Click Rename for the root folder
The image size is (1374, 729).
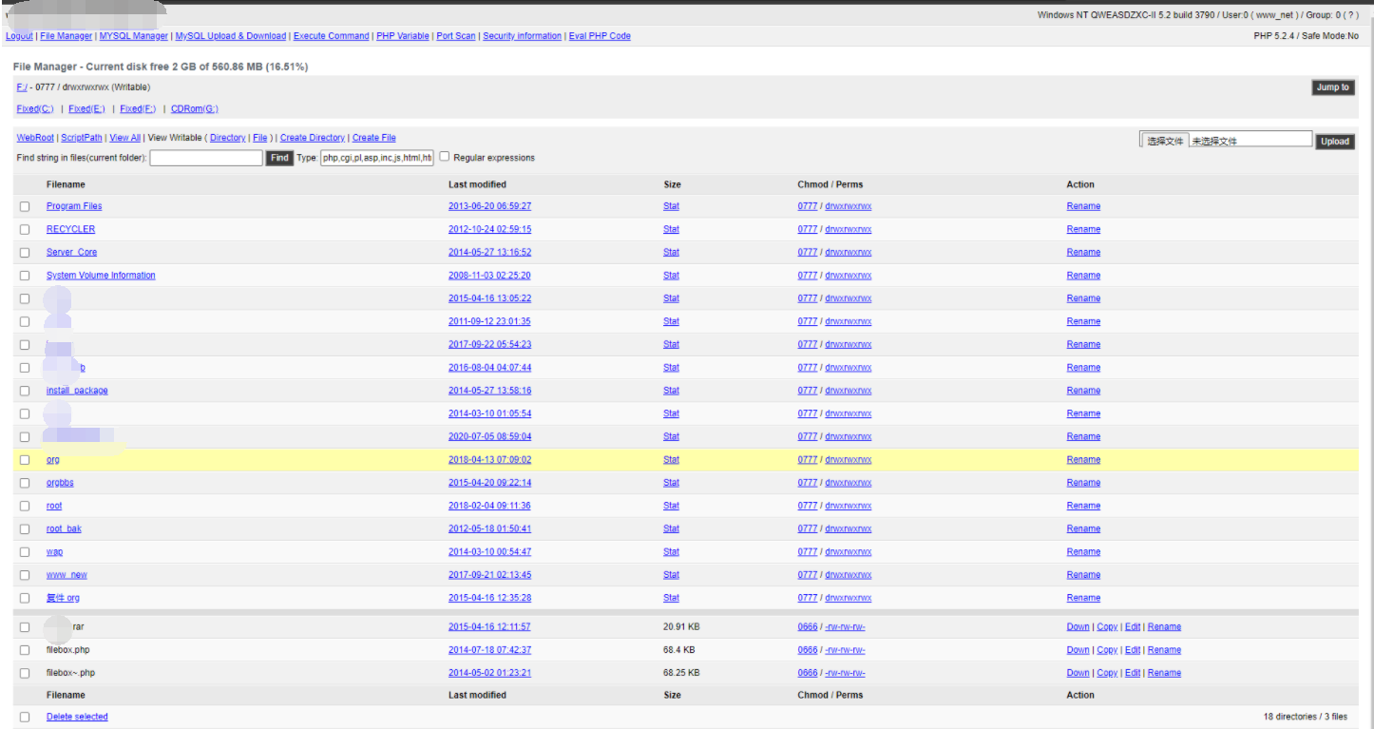click(1083, 506)
